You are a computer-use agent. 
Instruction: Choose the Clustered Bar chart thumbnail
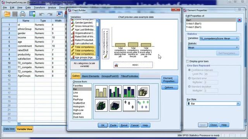click(x=115, y=92)
